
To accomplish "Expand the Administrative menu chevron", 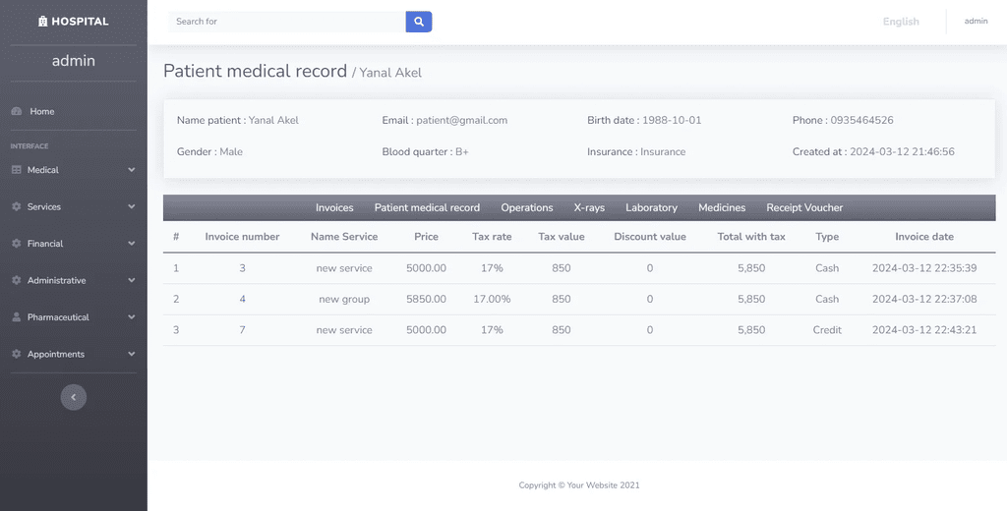I will [132, 280].
